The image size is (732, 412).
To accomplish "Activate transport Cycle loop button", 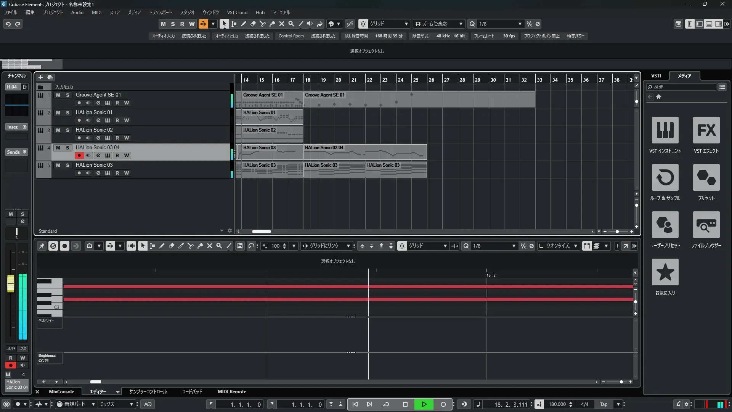I will (x=386, y=404).
